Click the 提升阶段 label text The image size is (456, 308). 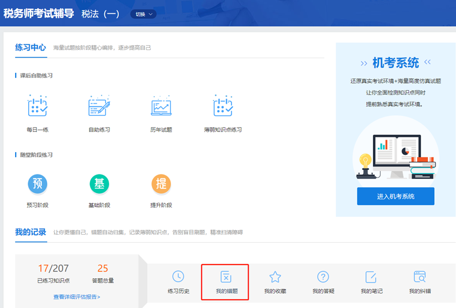pos(161,205)
